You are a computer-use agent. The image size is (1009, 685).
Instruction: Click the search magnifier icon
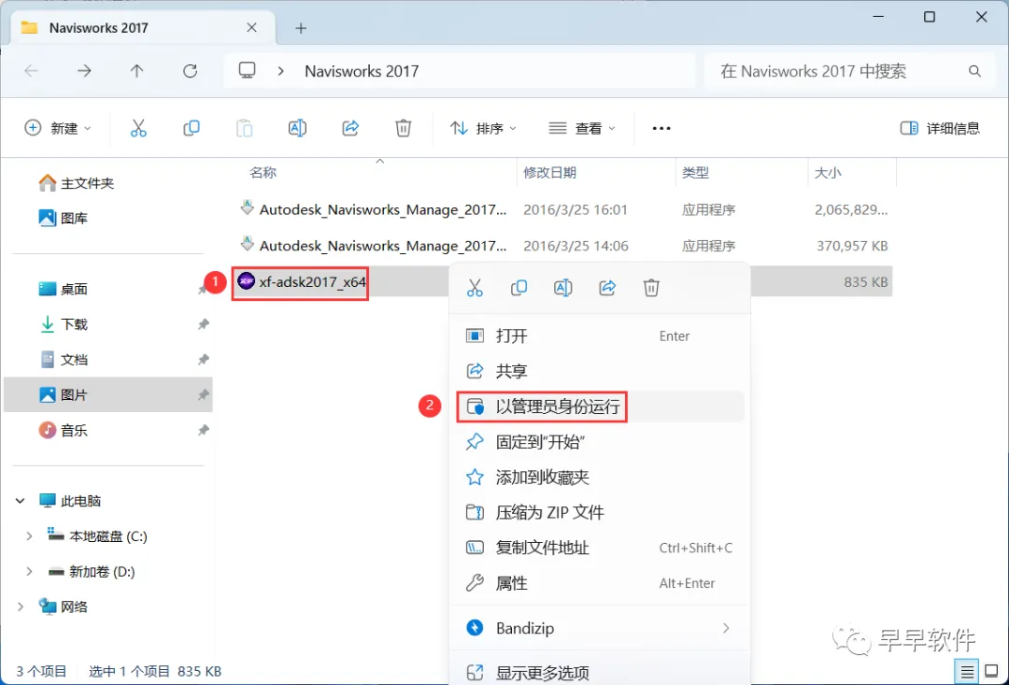[x=974, y=71]
